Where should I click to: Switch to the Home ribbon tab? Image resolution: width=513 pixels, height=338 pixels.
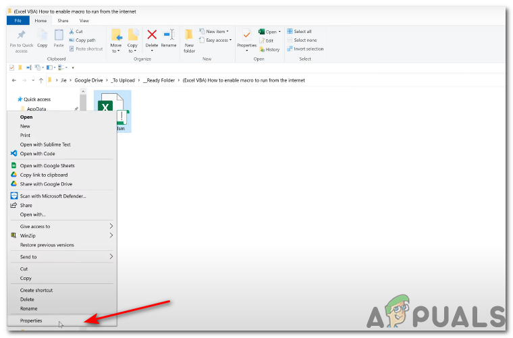click(40, 21)
